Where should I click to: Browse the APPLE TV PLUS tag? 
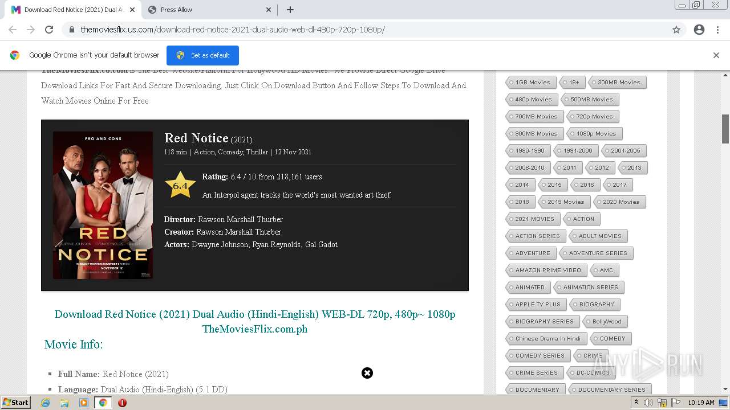[535, 305]
